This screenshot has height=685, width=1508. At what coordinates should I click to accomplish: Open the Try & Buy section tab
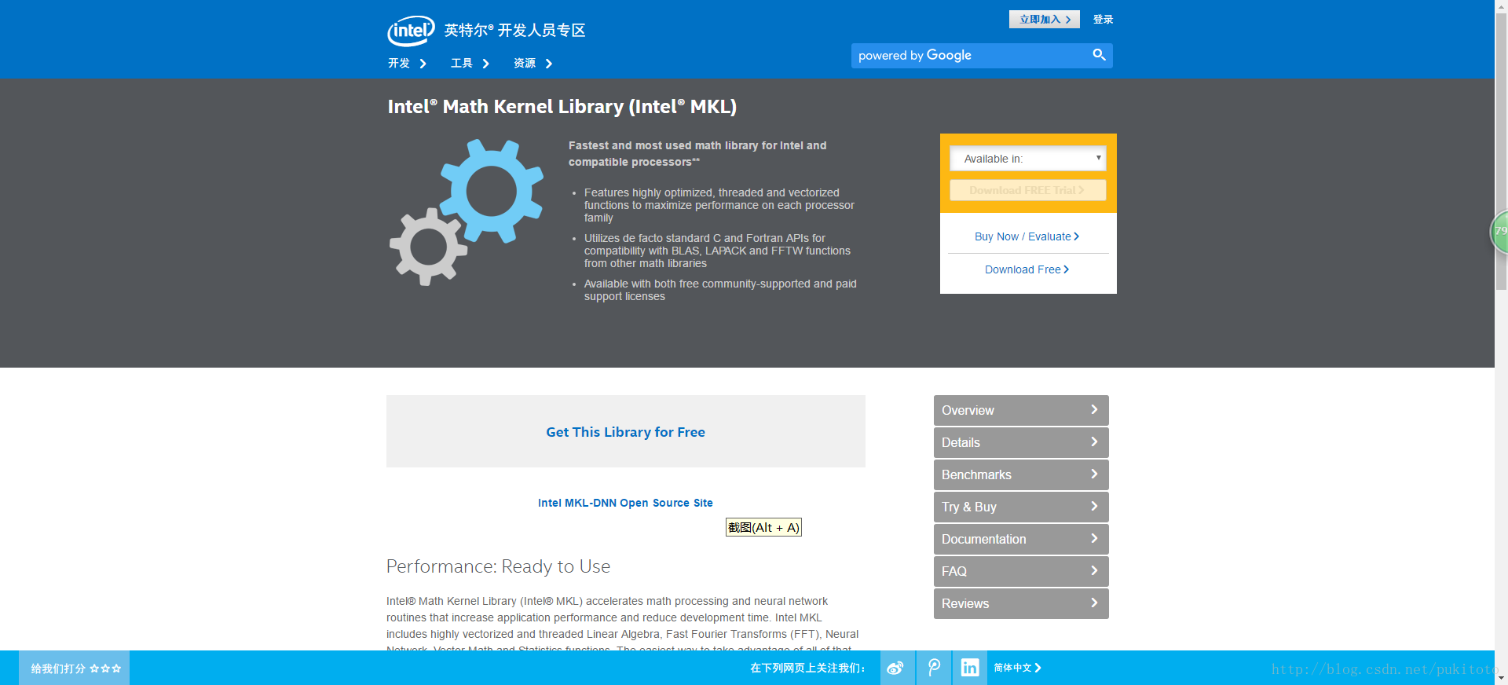pos(1021,507)
